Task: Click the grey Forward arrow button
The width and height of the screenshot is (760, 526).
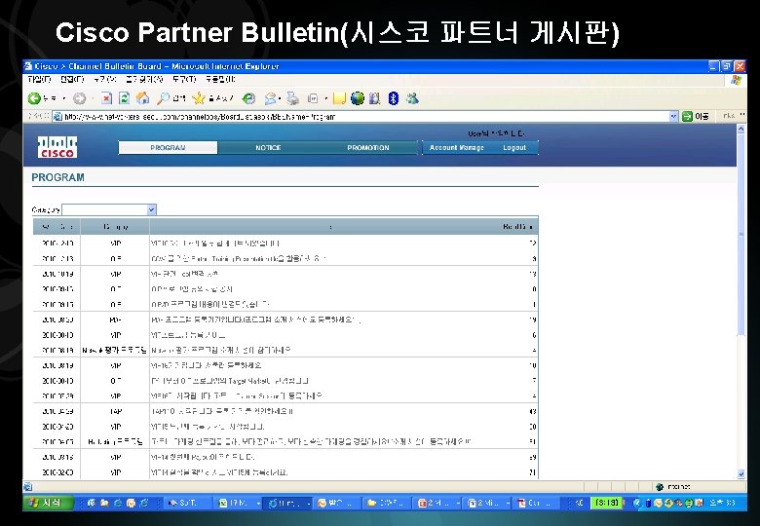Action: pyautogui.click(x=80, y=98)
